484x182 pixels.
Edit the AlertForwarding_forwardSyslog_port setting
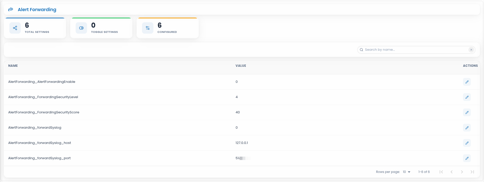point(467,158)
